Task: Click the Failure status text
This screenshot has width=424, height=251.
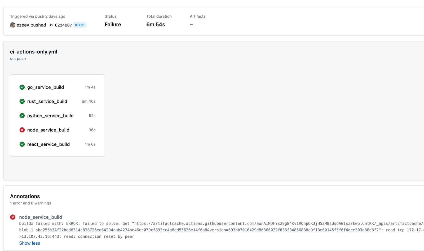Action: coord(113,24)
